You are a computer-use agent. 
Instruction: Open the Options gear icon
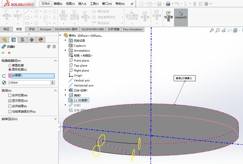pyautogui.click(x=206, y=4)
